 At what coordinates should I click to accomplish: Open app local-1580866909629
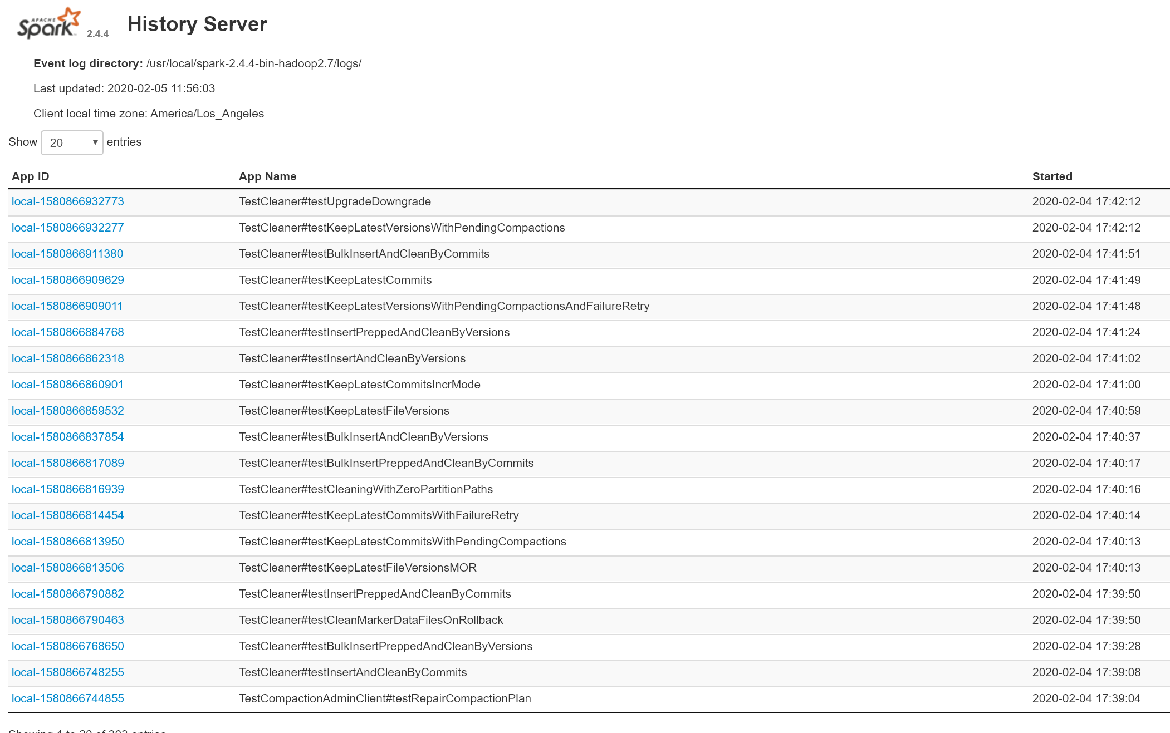click(68, 280)
